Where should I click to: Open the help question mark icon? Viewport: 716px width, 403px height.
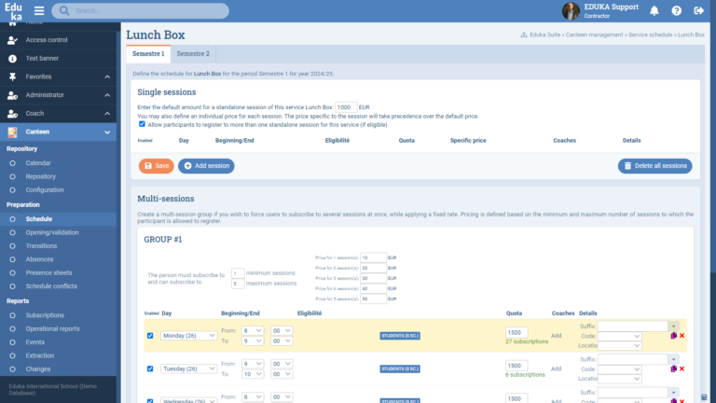point(676,11)
